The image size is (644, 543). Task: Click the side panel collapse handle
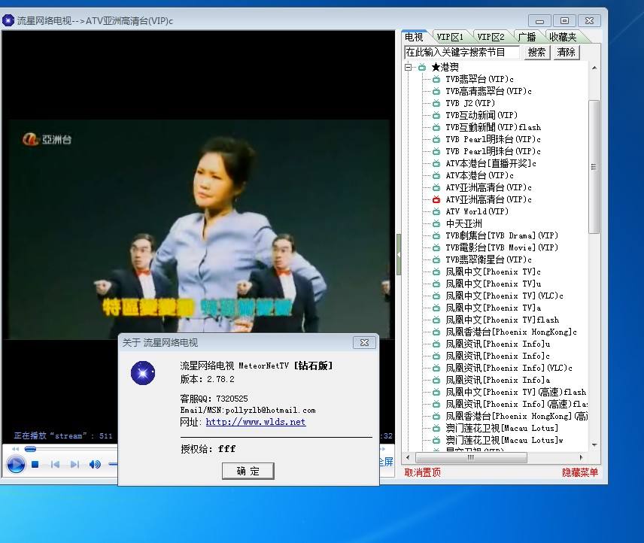399,254
